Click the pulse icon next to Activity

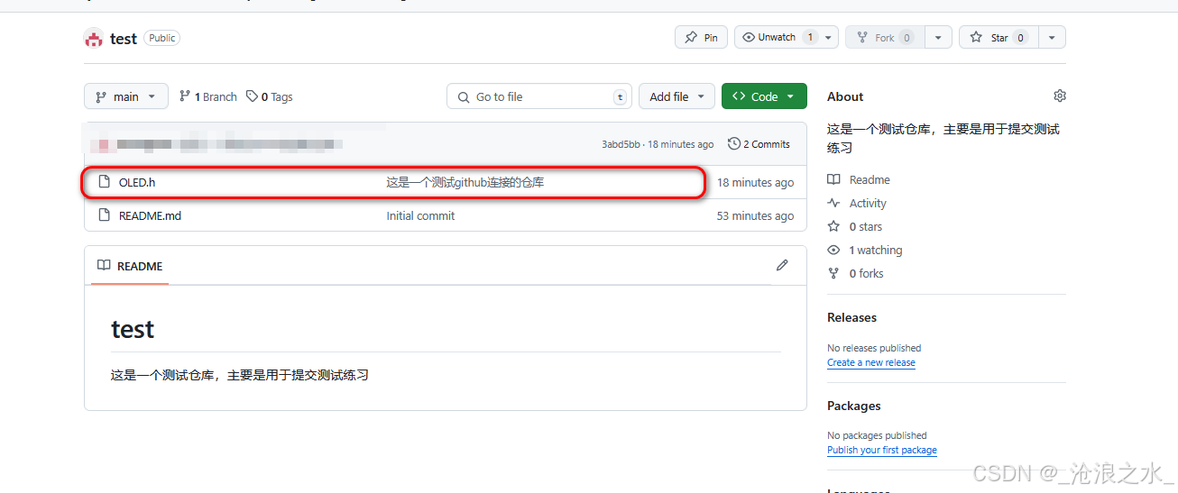tap(833, 203)
